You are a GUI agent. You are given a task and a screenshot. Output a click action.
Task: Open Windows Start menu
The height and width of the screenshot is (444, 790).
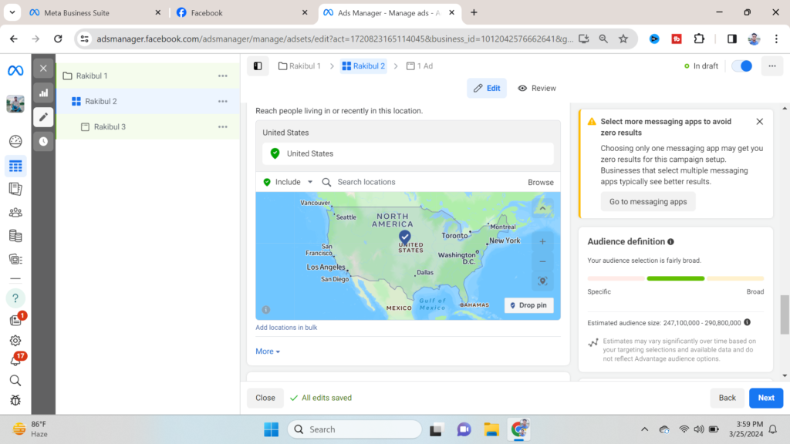[271, 429]
